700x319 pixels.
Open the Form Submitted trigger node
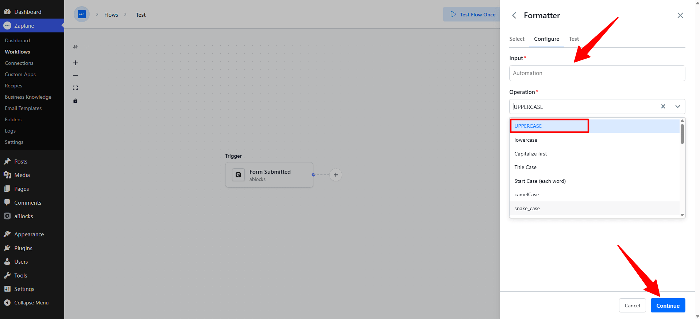tap(269, 175)
